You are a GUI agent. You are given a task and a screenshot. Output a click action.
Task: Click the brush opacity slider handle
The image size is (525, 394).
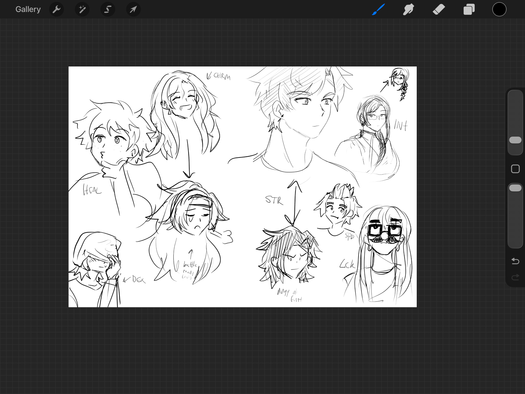(x=515, y=188)
